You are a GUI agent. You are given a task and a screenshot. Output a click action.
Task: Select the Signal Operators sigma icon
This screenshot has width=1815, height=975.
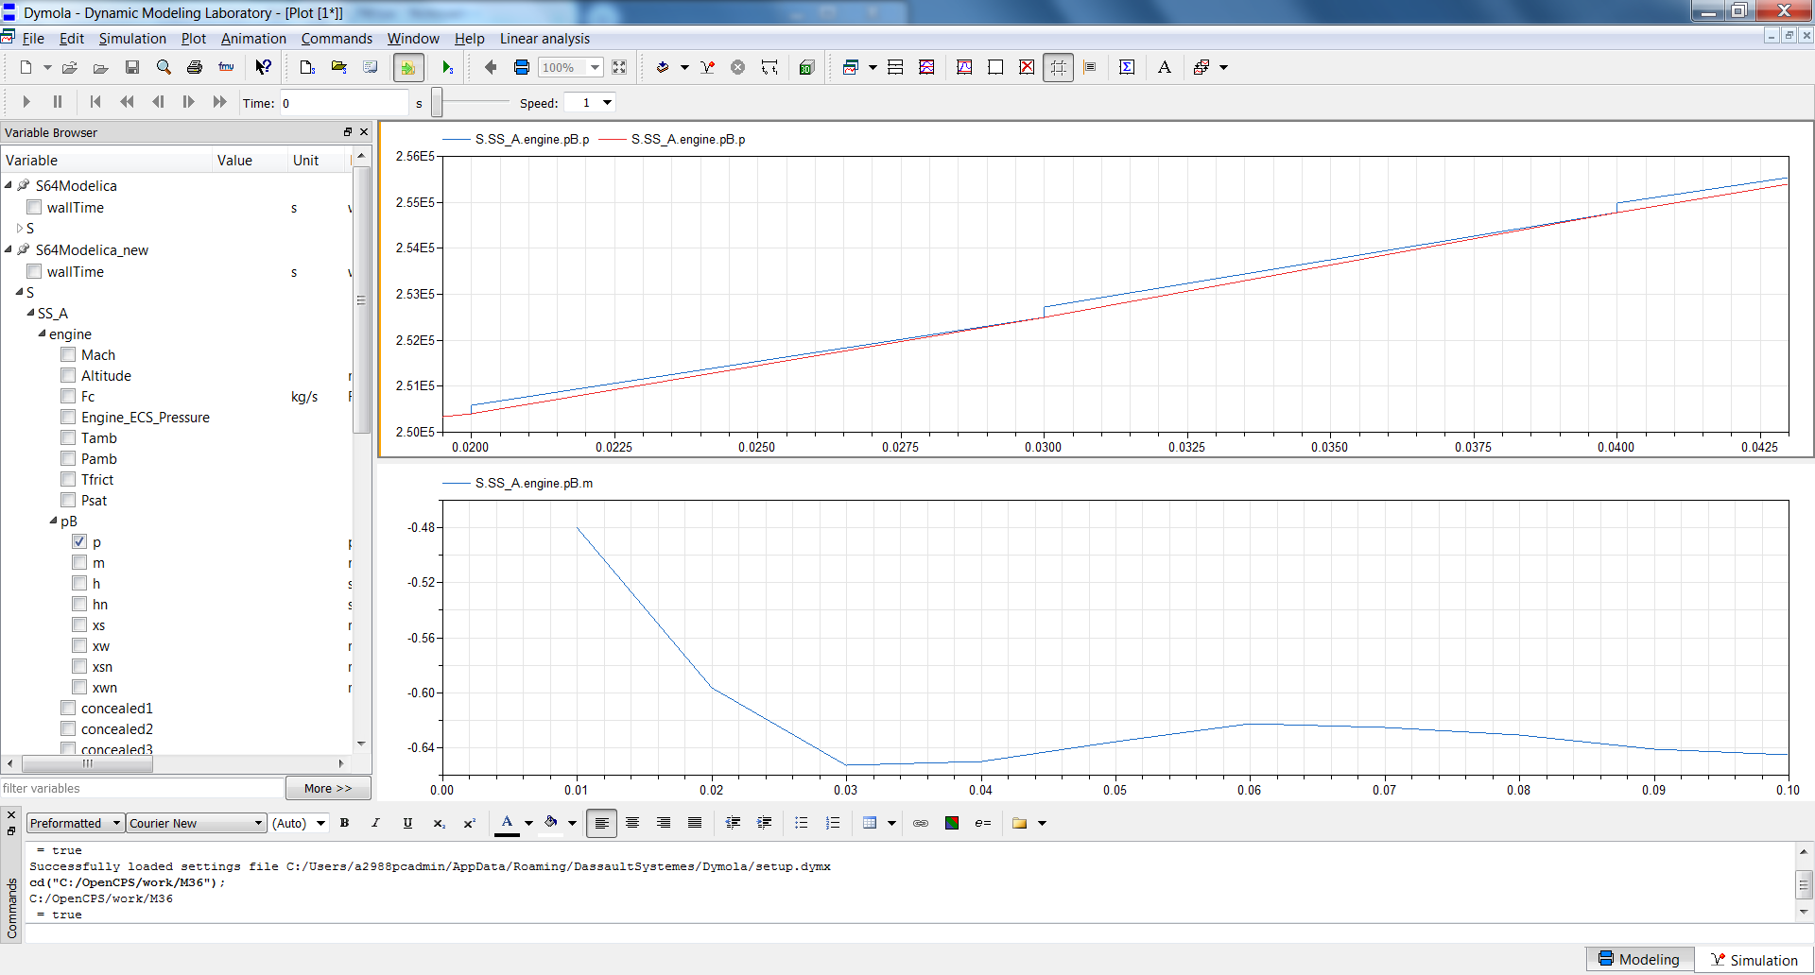pos(1127,67)
